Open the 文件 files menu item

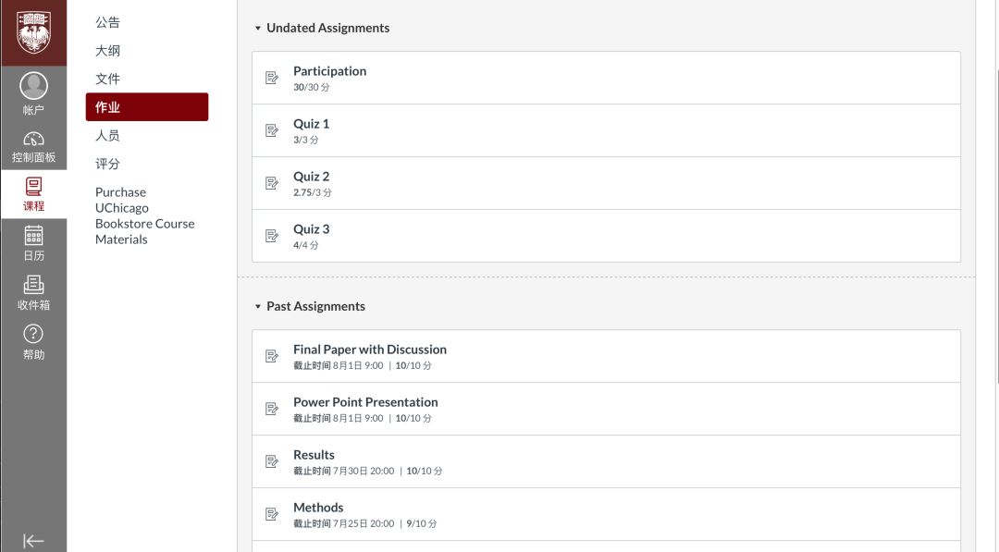point(107,79)
